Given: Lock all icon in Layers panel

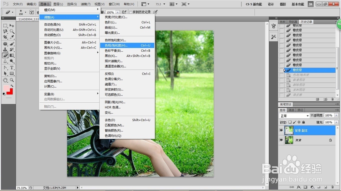Looking at the screenshot, I should (303, 122).
